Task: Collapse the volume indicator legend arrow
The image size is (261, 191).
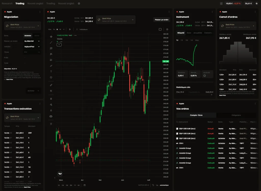Action: [59, 45]
